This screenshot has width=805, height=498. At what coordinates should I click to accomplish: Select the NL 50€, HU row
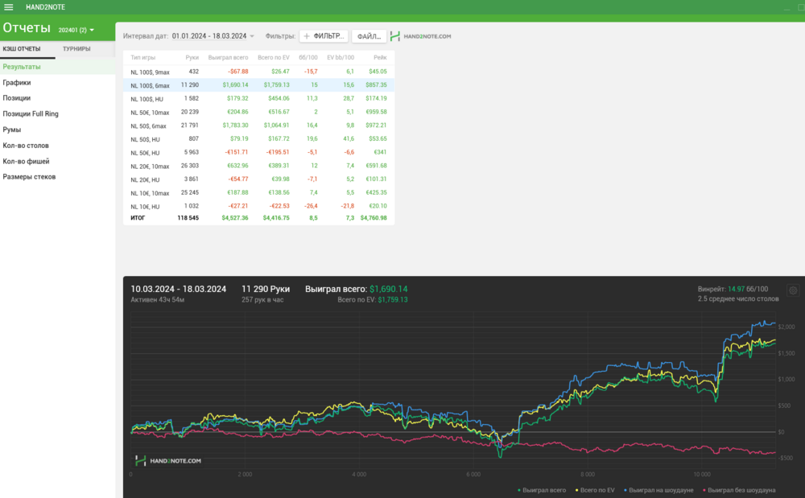(x=258, y=152)
